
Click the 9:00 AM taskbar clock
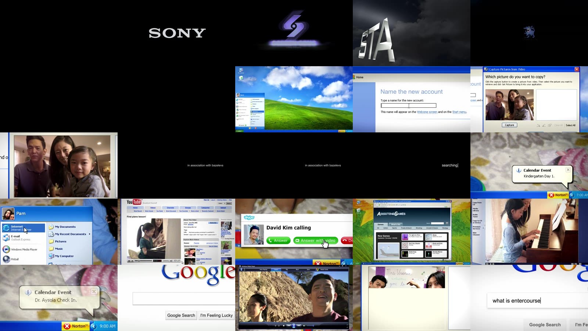[x=107, y=326]
